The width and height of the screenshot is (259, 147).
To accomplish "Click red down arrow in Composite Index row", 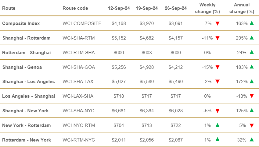I will coord(218,23).
